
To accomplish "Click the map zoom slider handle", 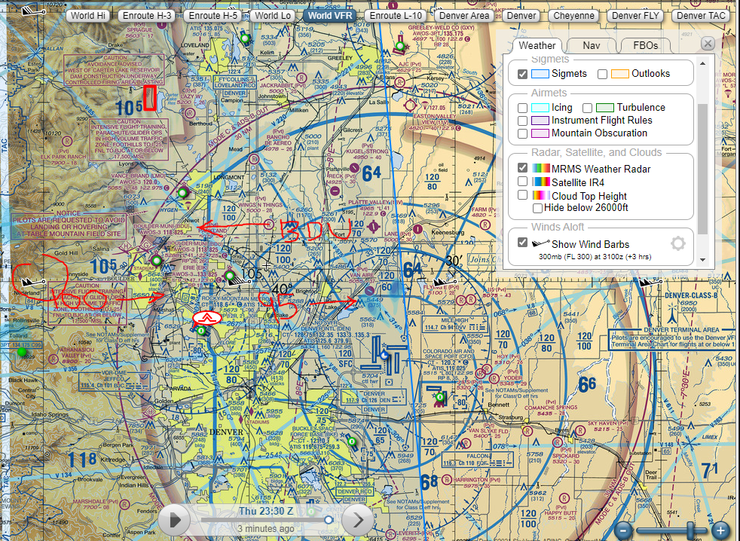I will coord(690,530).
